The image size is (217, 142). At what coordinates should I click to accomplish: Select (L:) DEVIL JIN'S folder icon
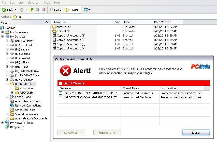[x=12, y=84]
